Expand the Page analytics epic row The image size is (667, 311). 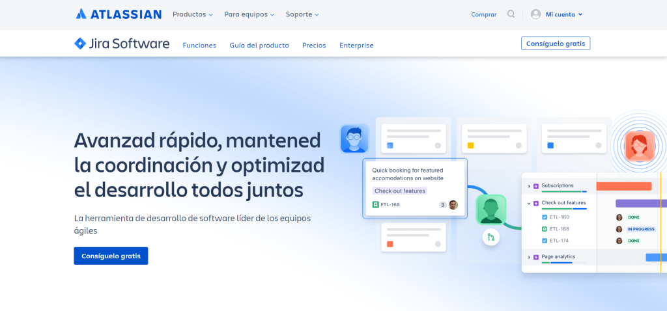click(x=529, y=257)
